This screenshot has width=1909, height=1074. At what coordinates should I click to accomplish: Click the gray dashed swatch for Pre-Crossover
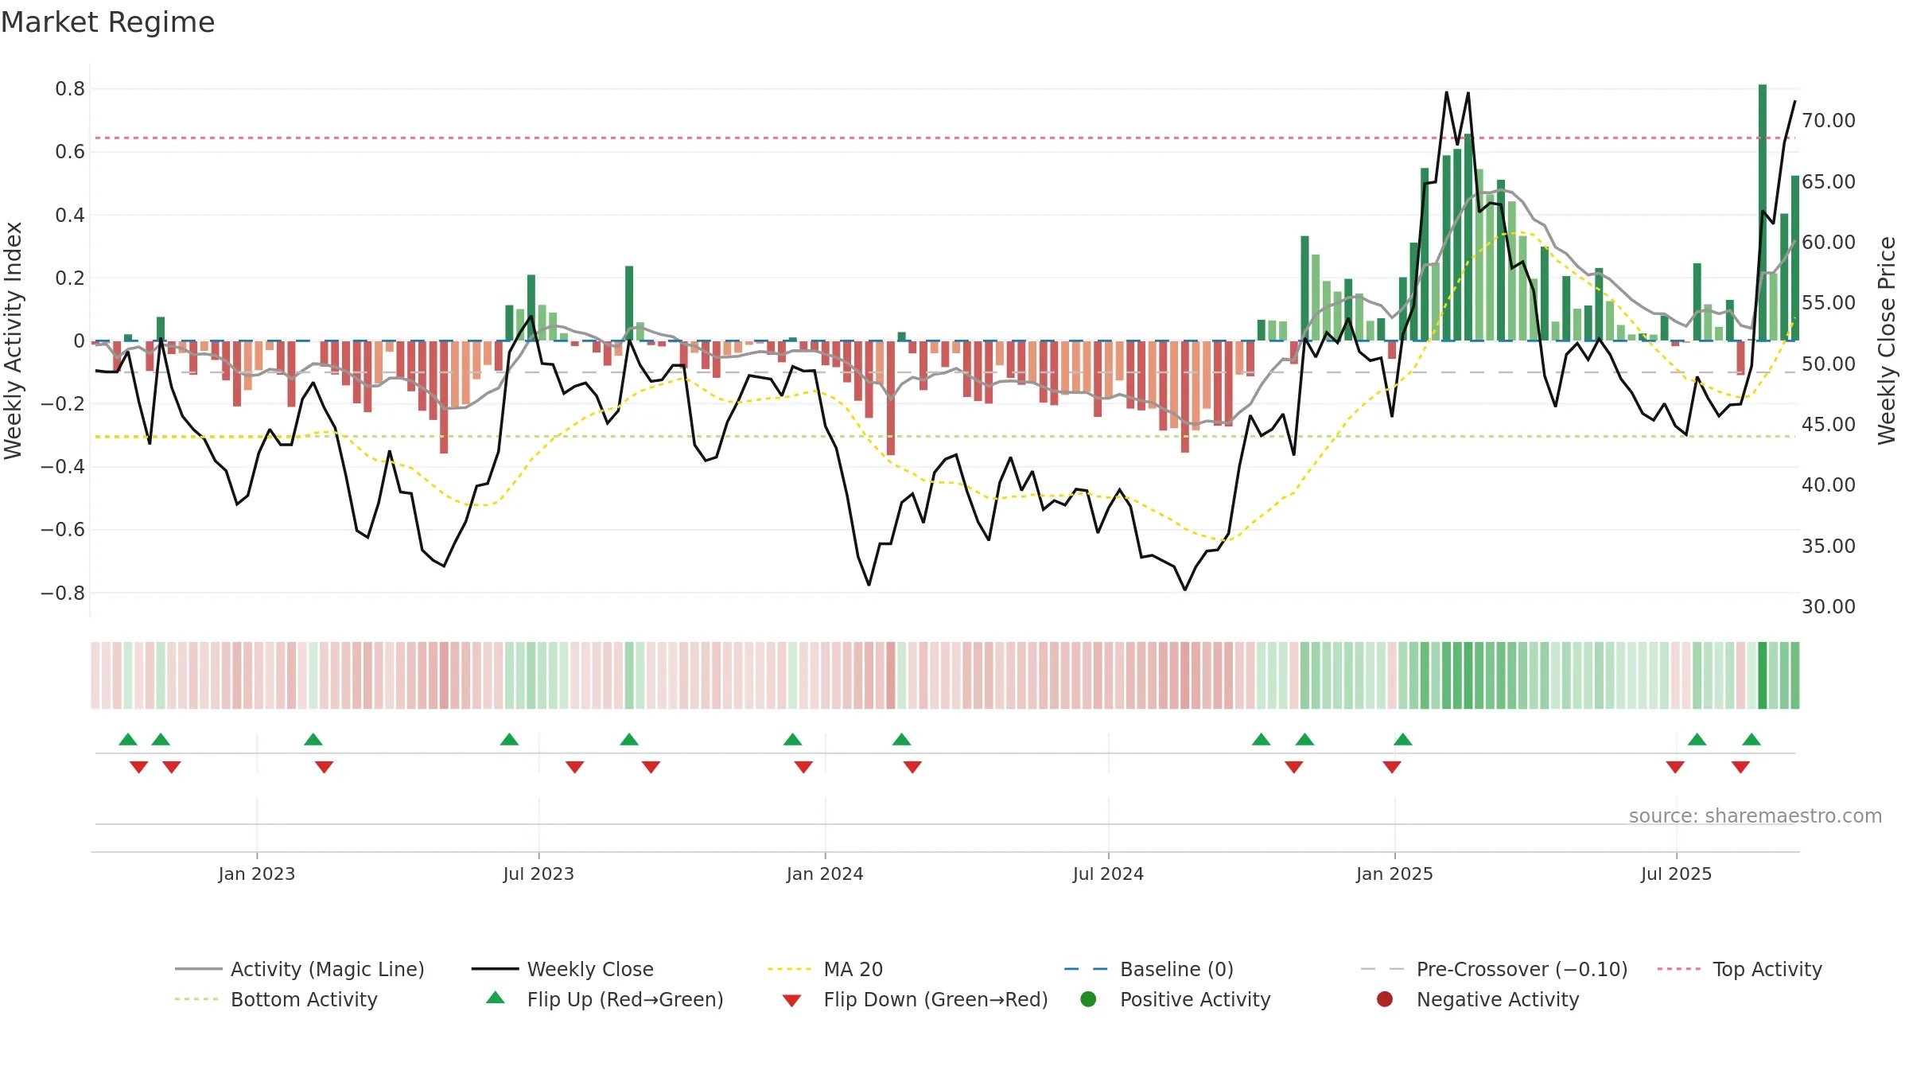tap(1384, 969)
